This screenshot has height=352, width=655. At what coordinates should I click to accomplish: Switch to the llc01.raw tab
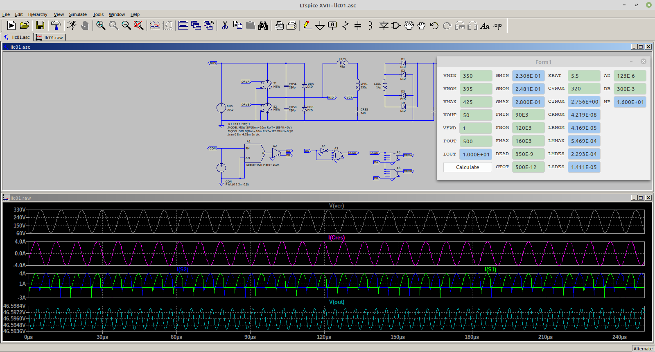tap(50, 37)
